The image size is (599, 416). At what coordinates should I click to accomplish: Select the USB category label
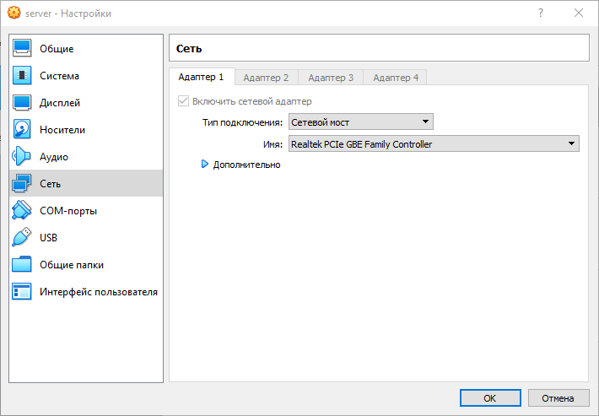click(x=49, y=238)
